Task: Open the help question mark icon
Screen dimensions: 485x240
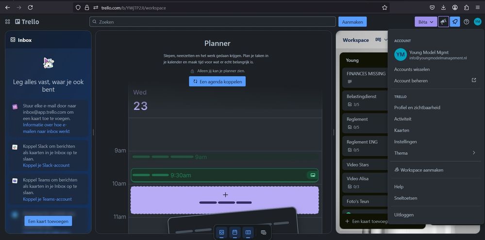Action: coord(467,22)
